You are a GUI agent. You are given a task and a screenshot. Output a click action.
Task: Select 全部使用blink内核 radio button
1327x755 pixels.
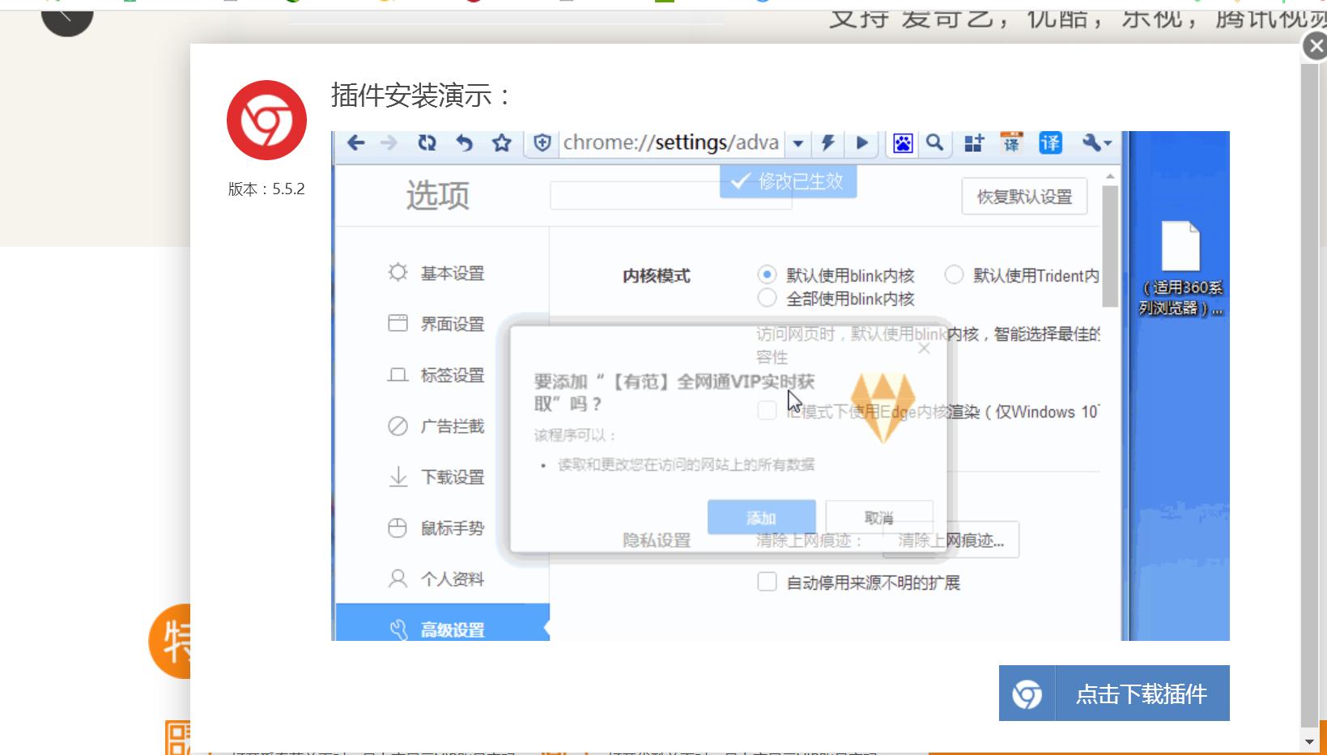click(767, 298)
